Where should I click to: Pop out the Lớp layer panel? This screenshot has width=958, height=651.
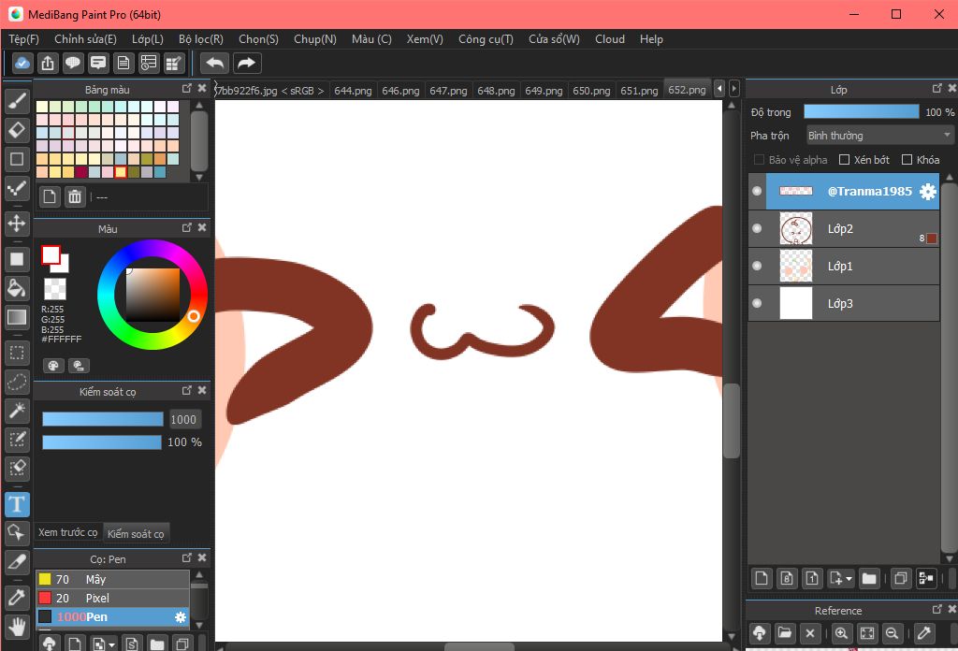click(x=937, y=89)
